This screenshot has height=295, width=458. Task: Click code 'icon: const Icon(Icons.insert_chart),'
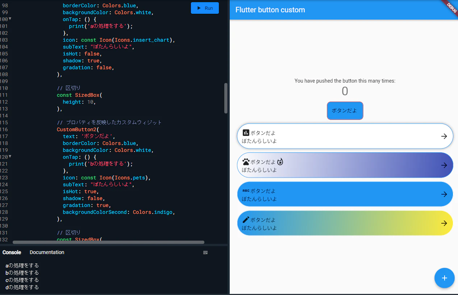pos(119,40)
